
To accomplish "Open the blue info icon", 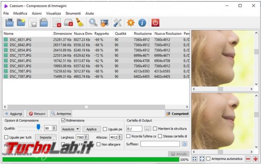I will point(142,22).
